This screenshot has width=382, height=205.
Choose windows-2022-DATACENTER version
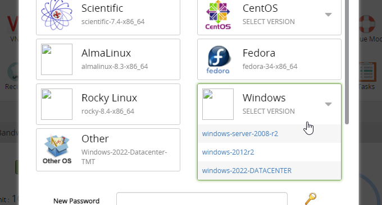(x=269, y=170)
